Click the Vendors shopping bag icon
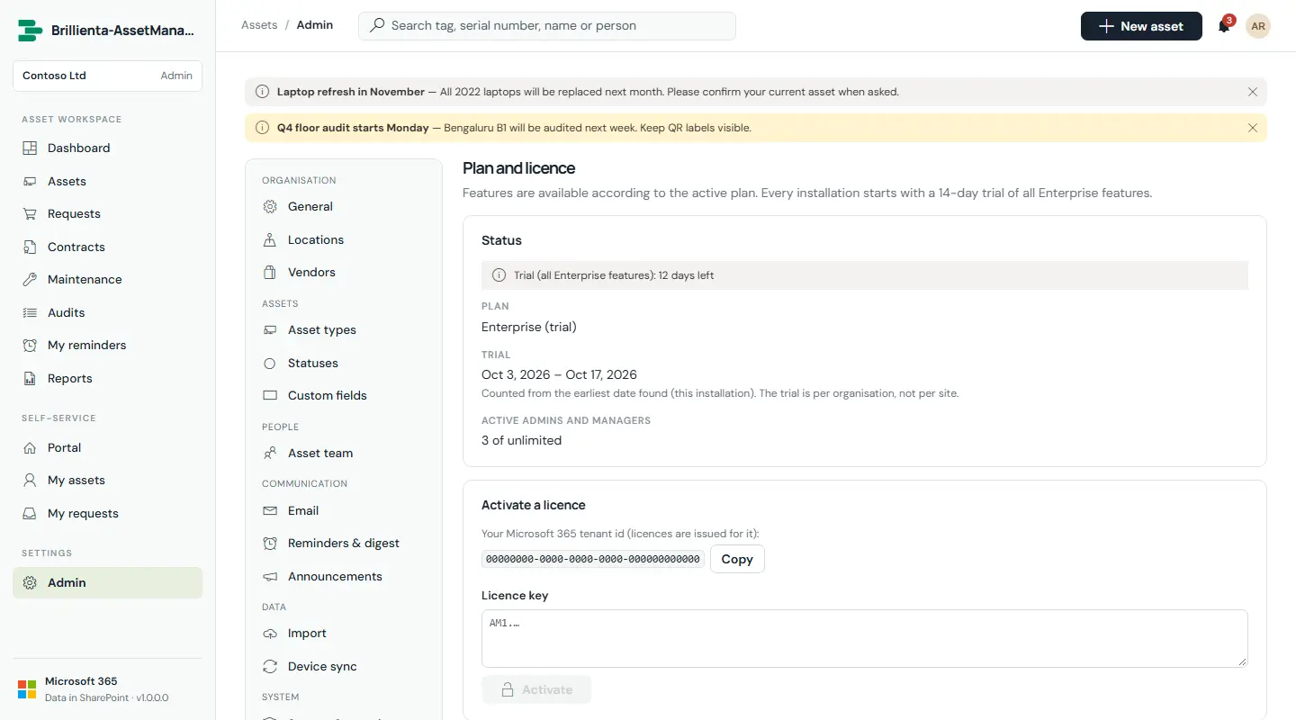Viewport: 1296px width, 720px height. click(x=270, y=272)
